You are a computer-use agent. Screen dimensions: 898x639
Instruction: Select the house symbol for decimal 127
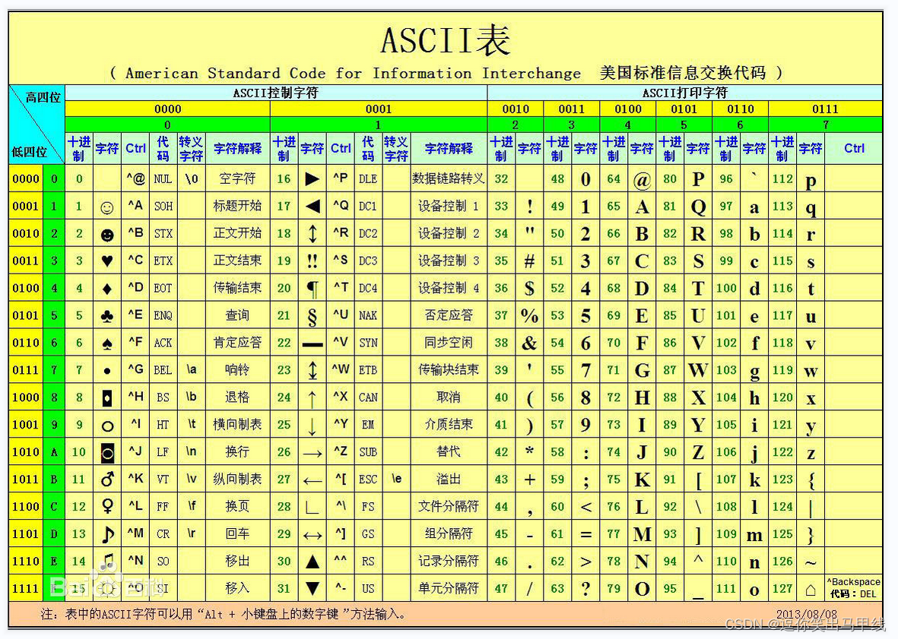811,589
